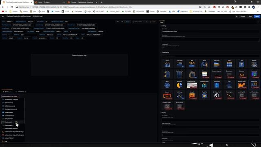The image size is (261, 147).
Task: Select the Time series visualization
Action: [x=179, y=64]
